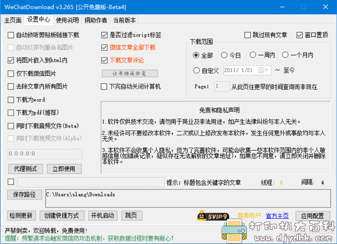
Task: Enable 开机启动 button
Action: pos(103,215)
